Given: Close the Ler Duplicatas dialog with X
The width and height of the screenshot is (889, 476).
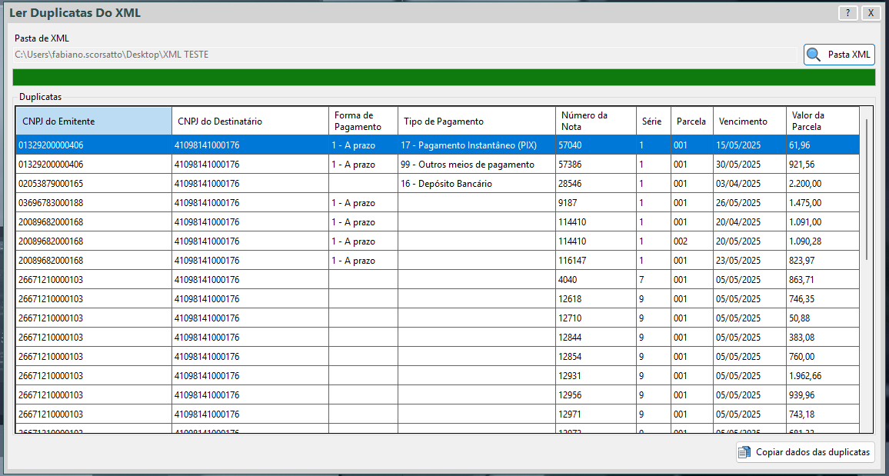Looking at the screenshot, I should pyautogui.click(x=871, y=13).
